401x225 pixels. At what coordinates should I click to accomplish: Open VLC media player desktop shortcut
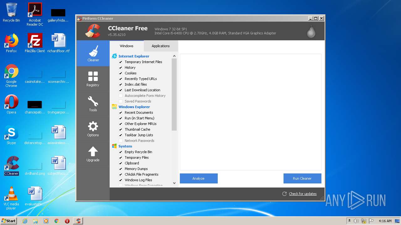pos(11,198)
